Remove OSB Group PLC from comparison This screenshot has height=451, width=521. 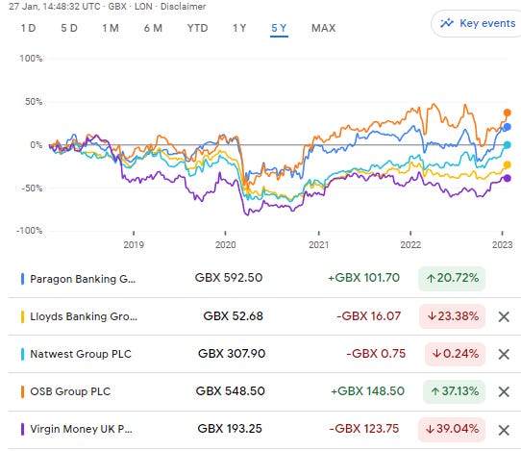pos(504,391)
